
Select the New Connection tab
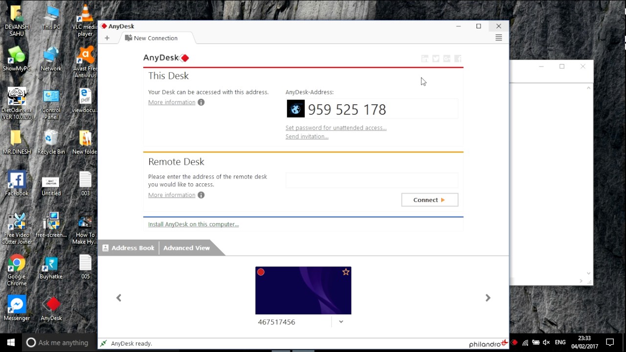pyautogui.click(x=156, y=38)
